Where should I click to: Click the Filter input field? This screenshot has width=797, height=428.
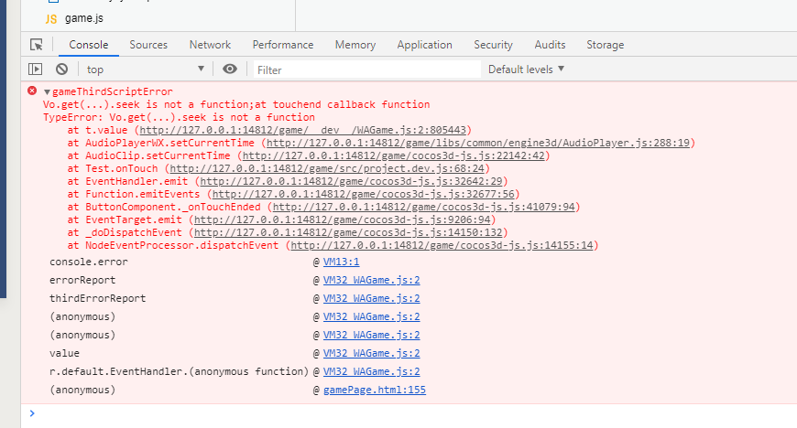click(x=366, y=70)
